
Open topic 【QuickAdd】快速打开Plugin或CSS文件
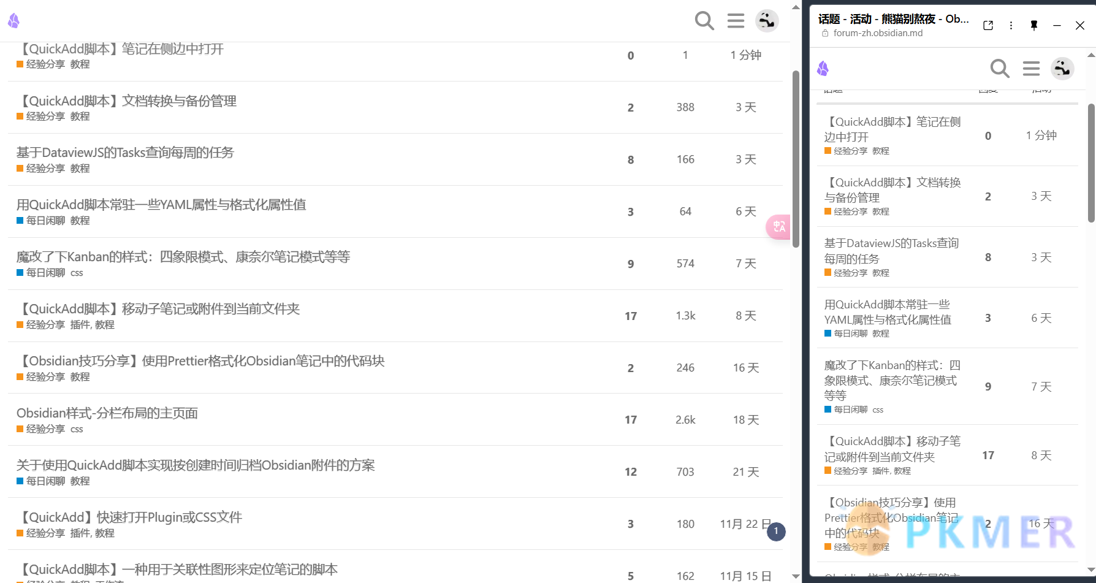click(x=129, y=517)
